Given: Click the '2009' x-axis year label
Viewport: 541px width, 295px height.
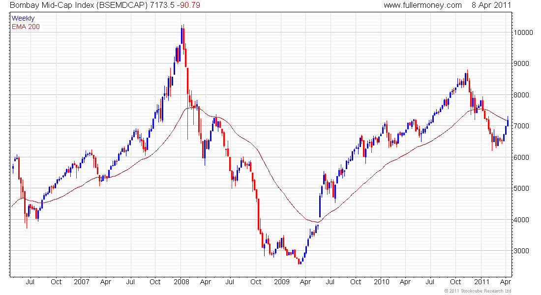Looking at the screenshot, I should coord(281,282).
